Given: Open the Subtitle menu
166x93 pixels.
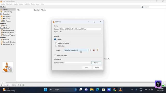Looking at the screenshot, I should (x=27, y=4).
